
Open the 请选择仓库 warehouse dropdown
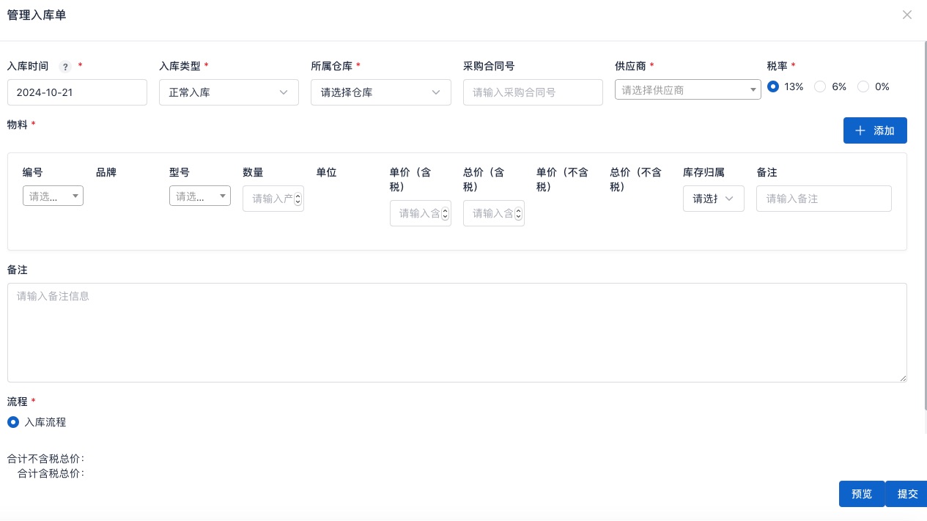381,92
